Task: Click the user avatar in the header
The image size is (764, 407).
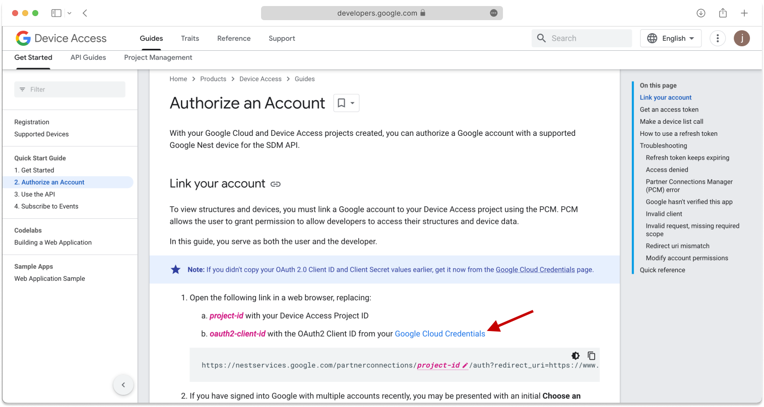Action: click(742, 38)
